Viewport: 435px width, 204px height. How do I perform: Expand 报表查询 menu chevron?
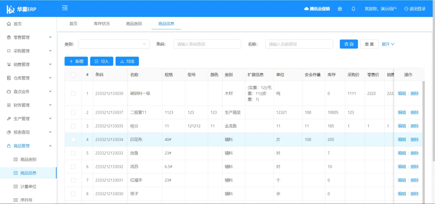coord(50,132)
